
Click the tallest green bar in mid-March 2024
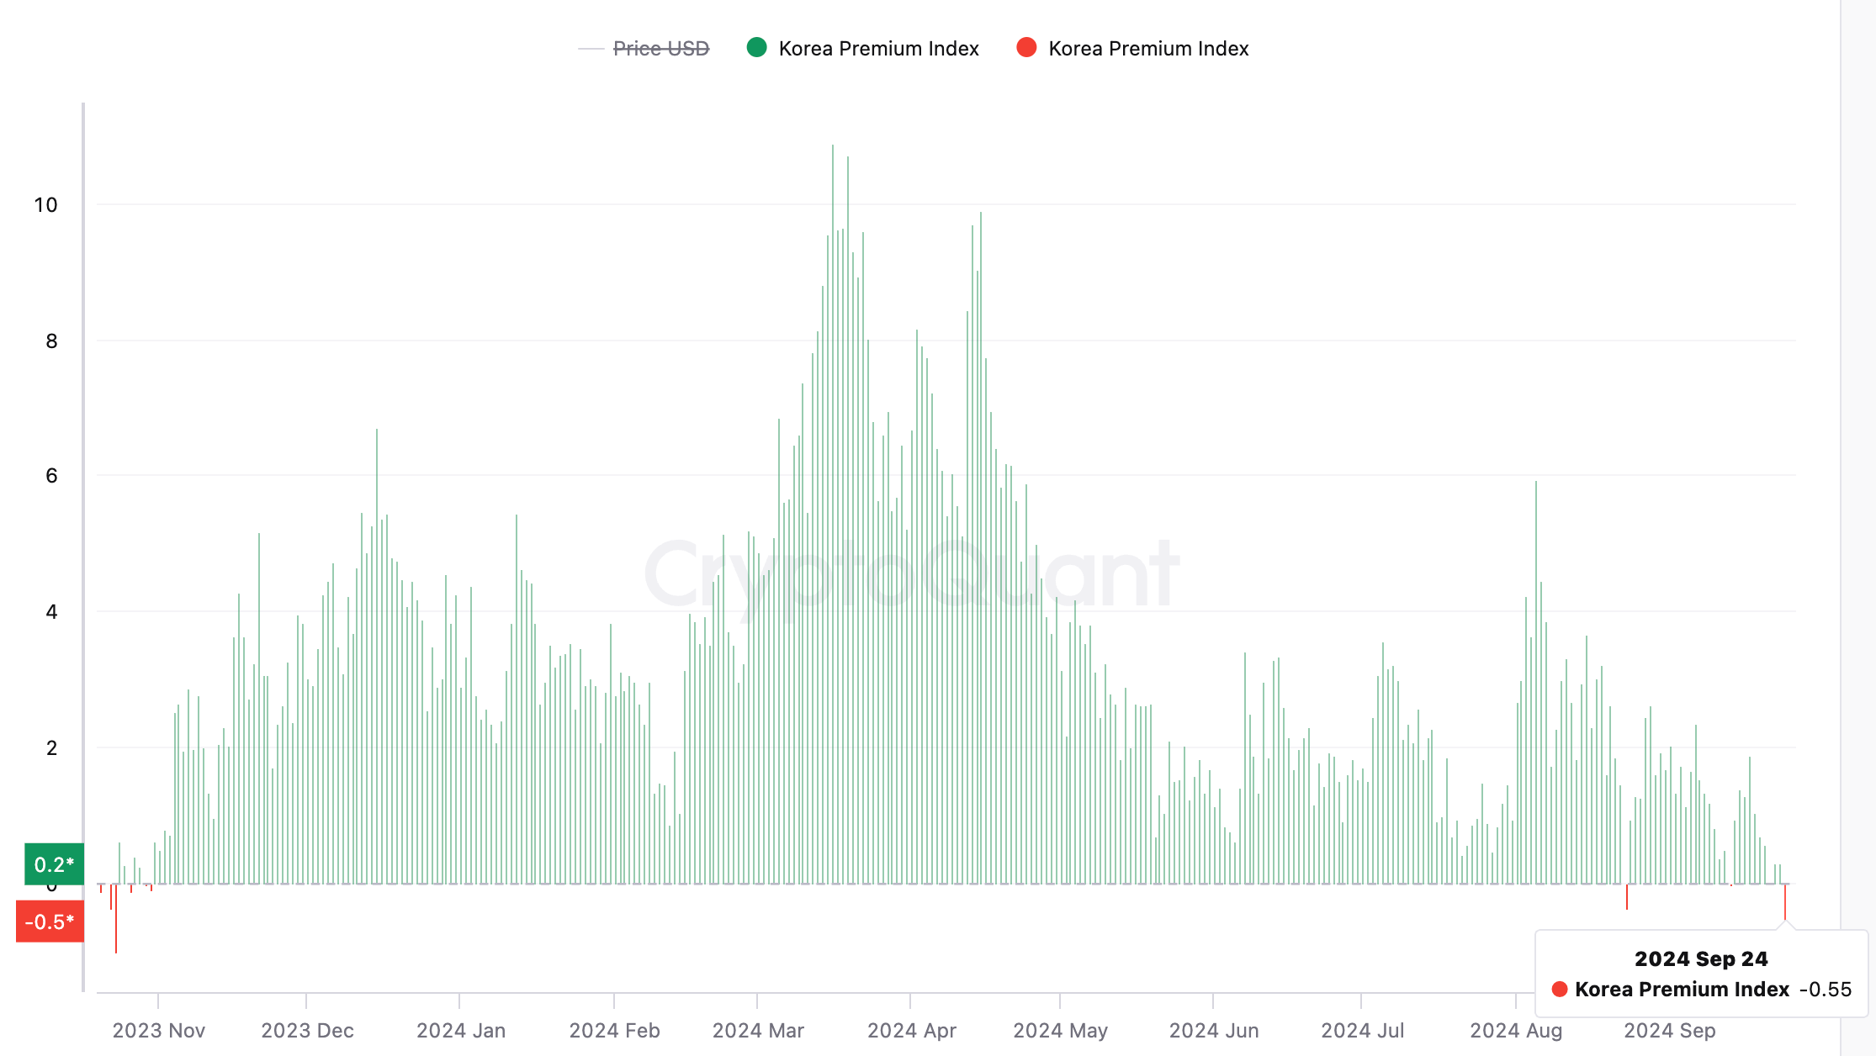833,514
